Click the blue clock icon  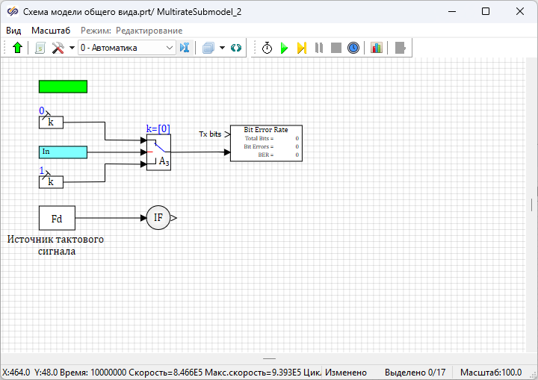tap(353, 48)
